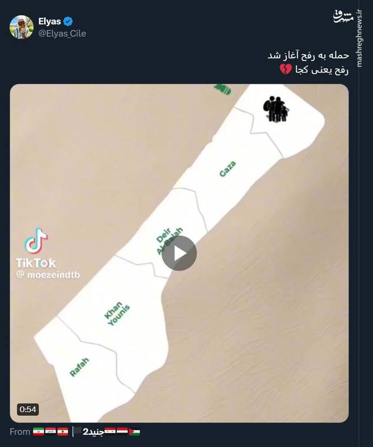Click the blue verified badge

(x=68, y=21)
